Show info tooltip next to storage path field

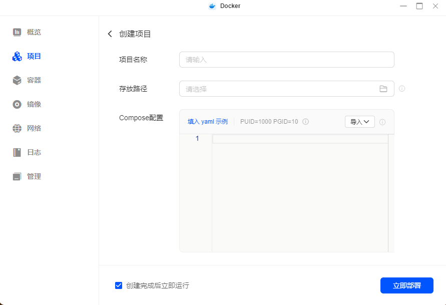coord(402,89)
